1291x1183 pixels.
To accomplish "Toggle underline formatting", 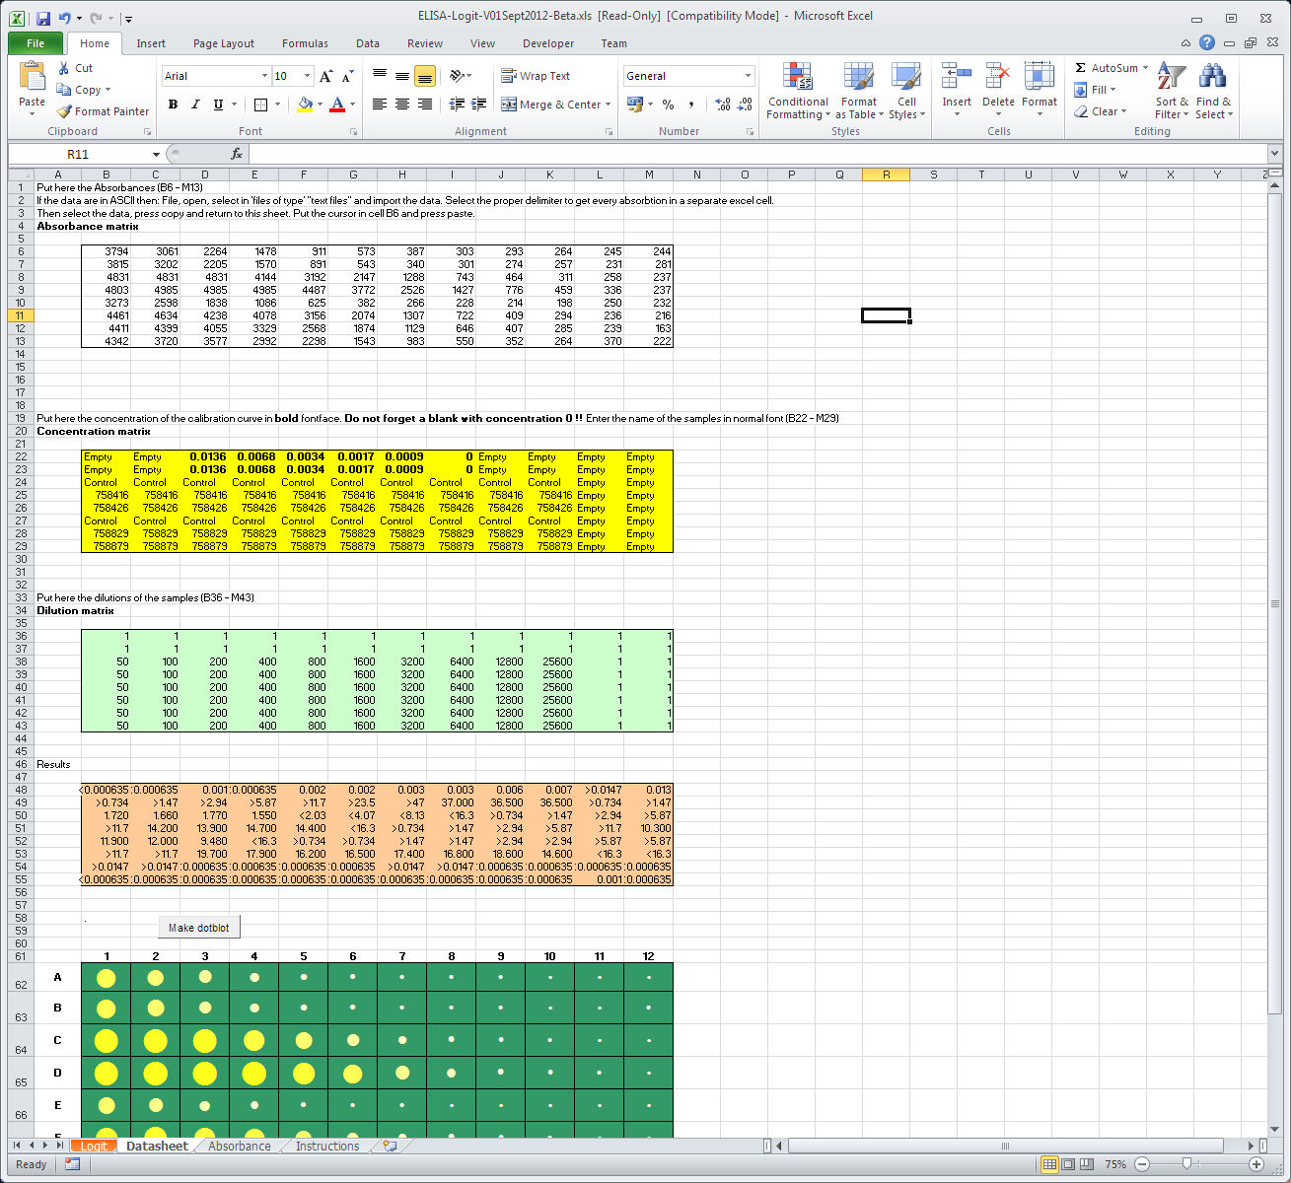I will 218,104.
